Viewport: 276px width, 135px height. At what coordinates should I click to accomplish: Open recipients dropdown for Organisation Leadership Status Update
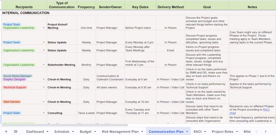tap(44, 50)
